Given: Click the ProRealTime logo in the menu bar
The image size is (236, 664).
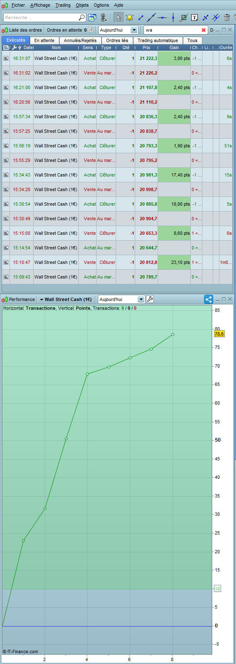Looking at the screenshot, I should pyautogui.click(x=5, y=5).
